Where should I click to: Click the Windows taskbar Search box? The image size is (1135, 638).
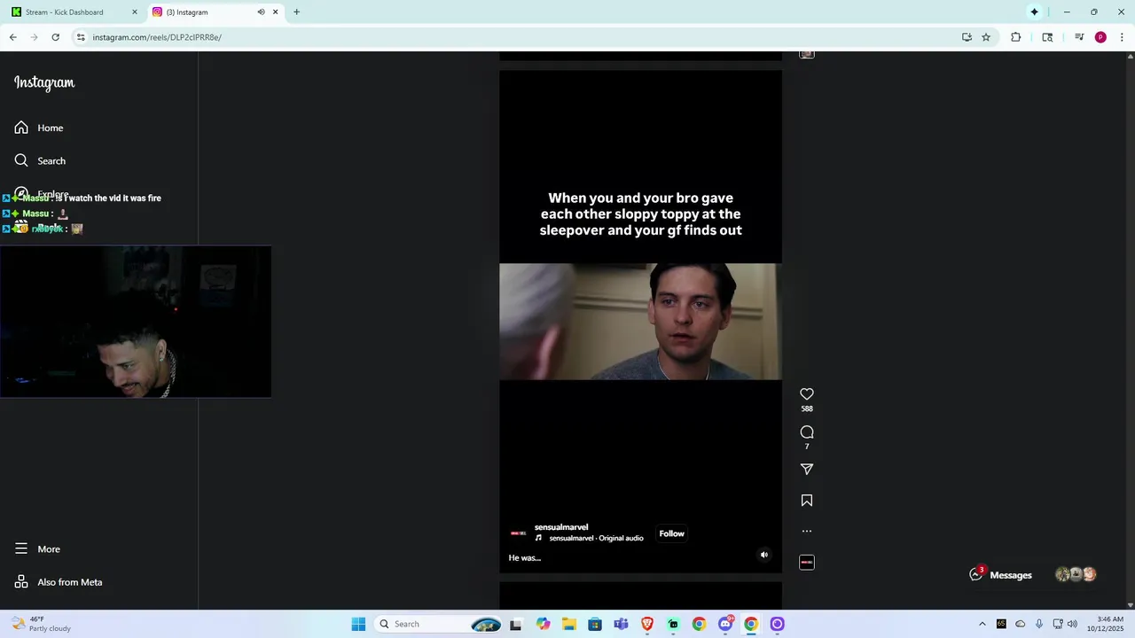coord(440,624)
